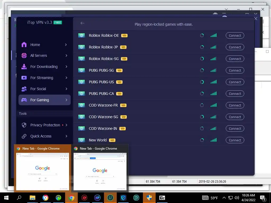Click the Privacy Protection shield icon
The image size is (271, 203).
(24, 125)
